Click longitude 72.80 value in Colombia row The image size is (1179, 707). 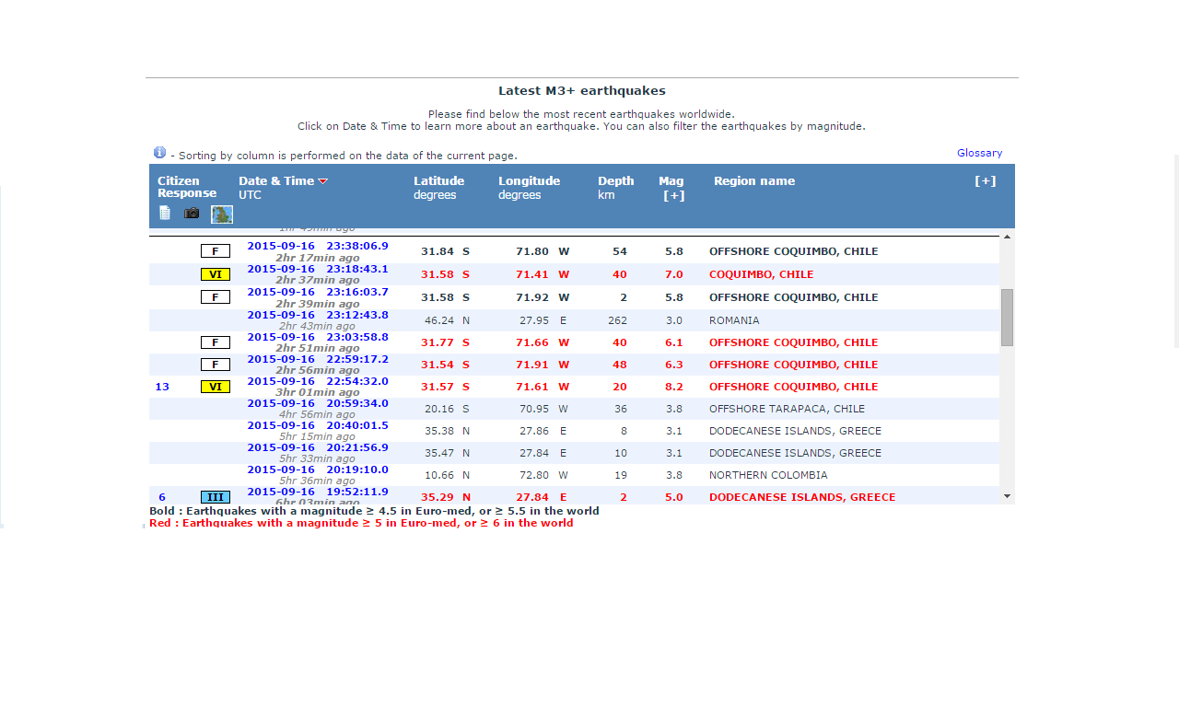tap(534, 475)
